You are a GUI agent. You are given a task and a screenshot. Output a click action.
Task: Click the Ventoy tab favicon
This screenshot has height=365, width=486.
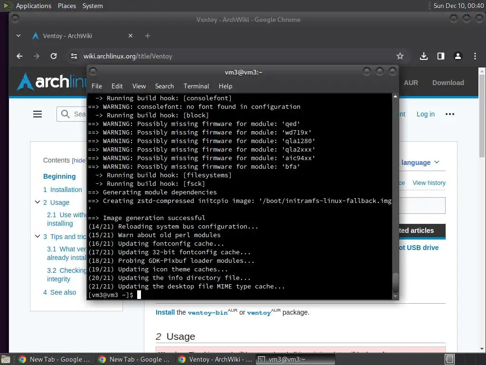coord(36,36)
